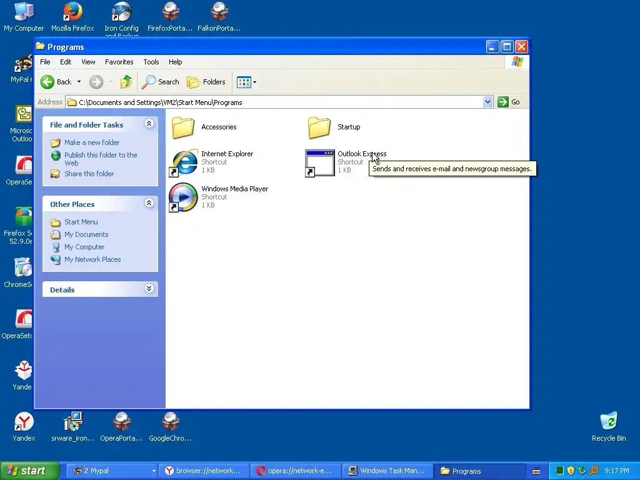Open the Views dropdown button
This screenshot has width=640, height=480.
tap(246, 82)
